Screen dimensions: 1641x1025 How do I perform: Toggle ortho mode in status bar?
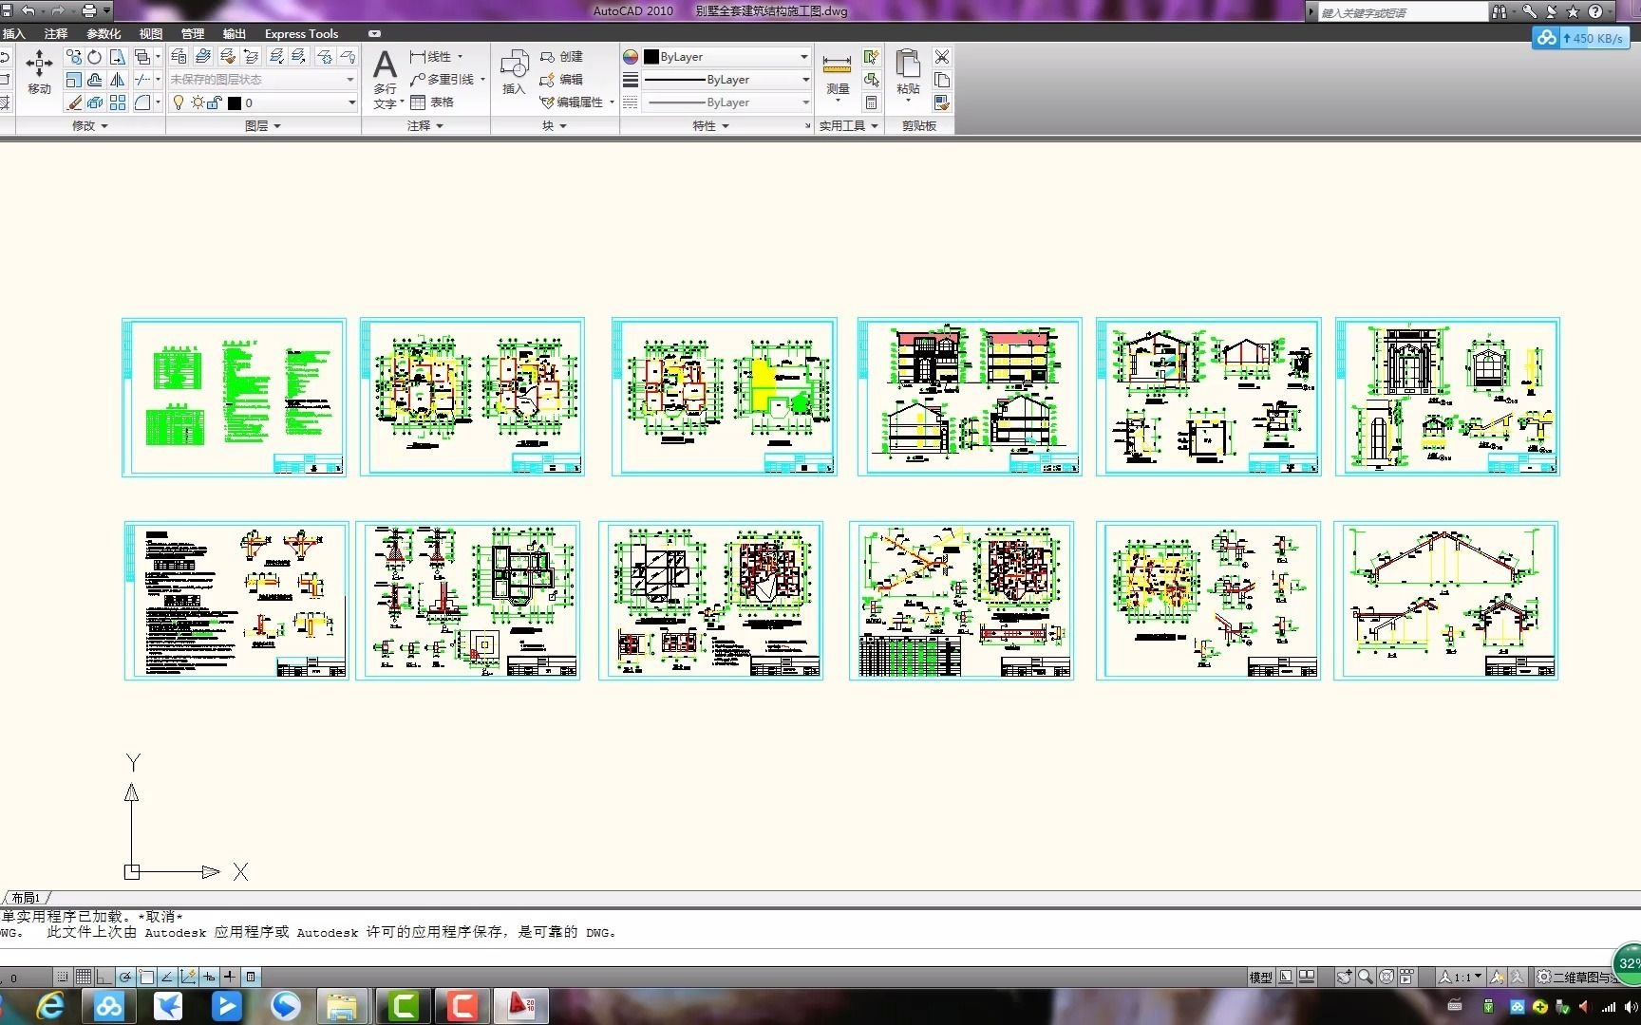coord(104,977)
